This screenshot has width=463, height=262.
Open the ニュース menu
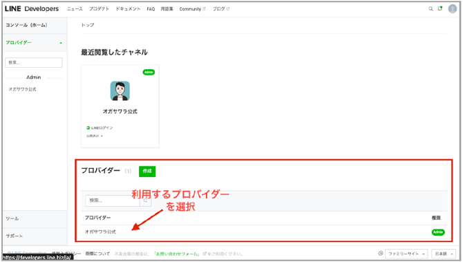pyautogui.click(x=75, y=9)
